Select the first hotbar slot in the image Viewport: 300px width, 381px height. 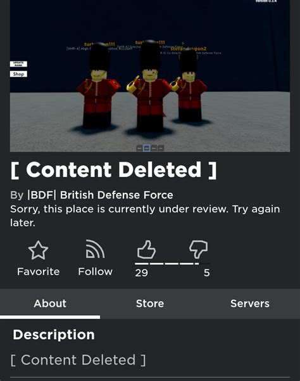point(139,148)
